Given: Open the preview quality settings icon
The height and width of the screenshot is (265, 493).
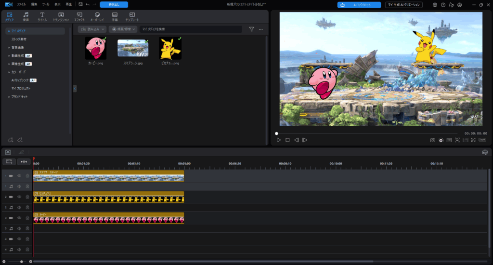Looking at the screenshot, I should click(x=441, y=140).
